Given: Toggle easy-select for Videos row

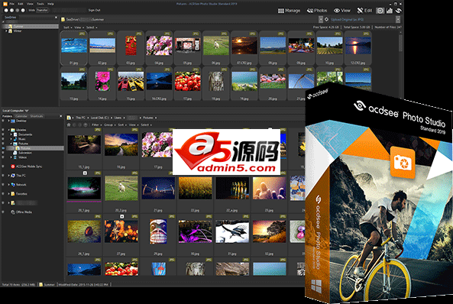Looking at the screenshot, I should pos(3,157).
